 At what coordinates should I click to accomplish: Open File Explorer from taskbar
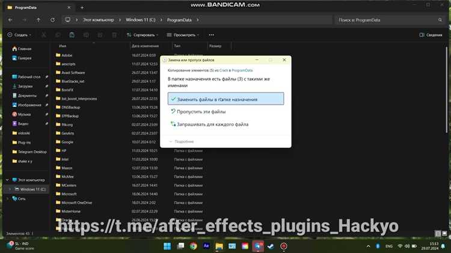click(219, 246)
